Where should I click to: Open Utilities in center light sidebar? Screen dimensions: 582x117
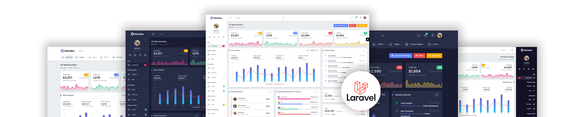point(216,77)
